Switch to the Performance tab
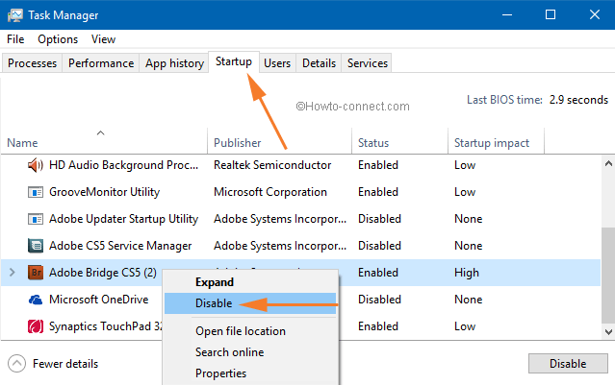 [101, 63]
